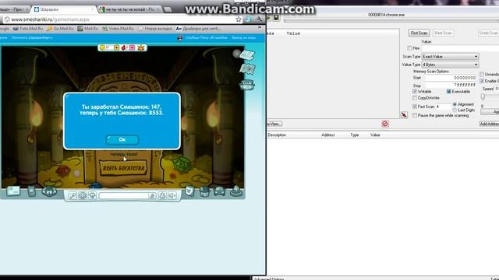Open the mail envelope icon in game bar
The image size is (499, 280).
pos(13,191)
